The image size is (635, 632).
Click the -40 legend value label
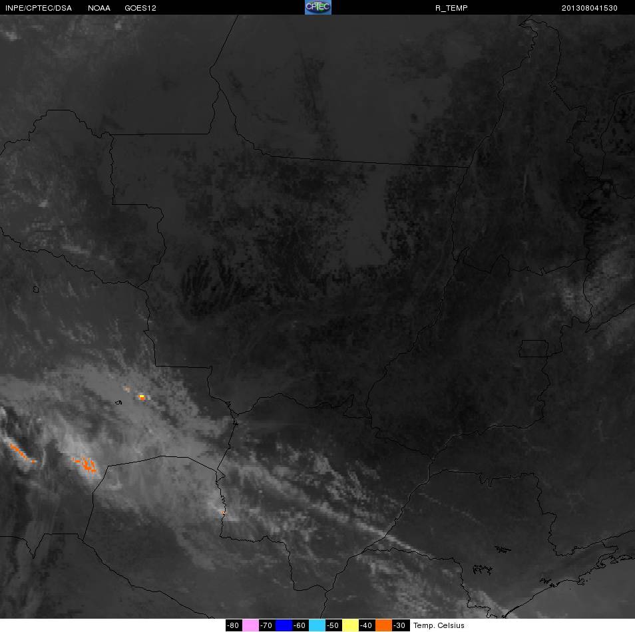(366, 625)
